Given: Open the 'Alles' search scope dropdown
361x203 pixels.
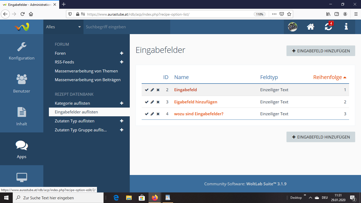Looking at the screenshot, I should tap(63, 27).
